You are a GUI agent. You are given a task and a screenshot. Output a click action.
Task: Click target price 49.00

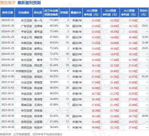point(145,116)
